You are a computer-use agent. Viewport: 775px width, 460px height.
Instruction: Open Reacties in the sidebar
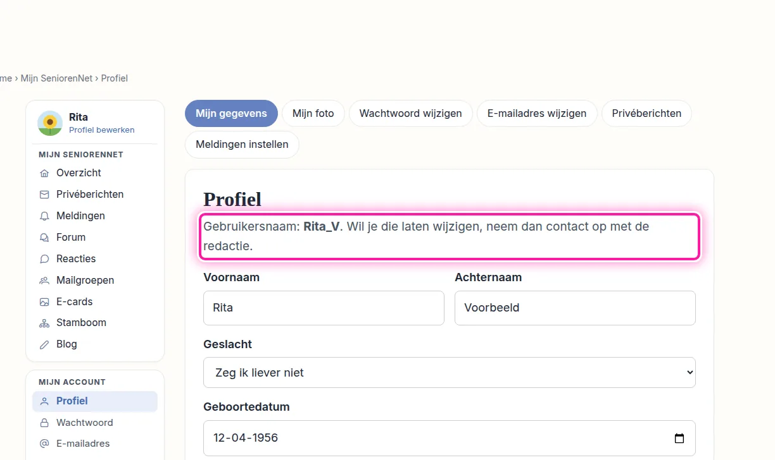tap(95, 259)
